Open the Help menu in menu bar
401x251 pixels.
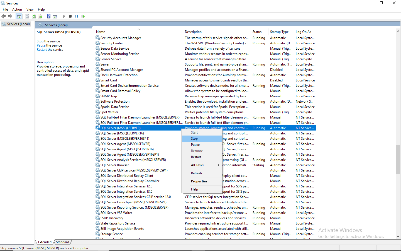coord(41,9)
